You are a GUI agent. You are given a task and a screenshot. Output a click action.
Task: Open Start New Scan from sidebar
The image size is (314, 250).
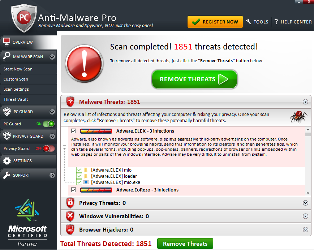[x=18, y=69]
